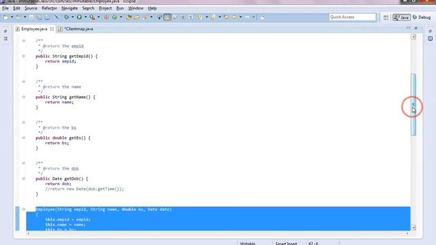Switch to the Java perspective
The width and height of the screenshot is (436, 245).
[401, 18]
